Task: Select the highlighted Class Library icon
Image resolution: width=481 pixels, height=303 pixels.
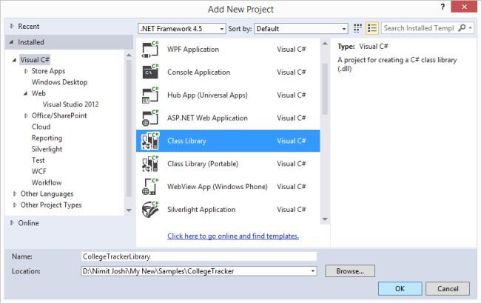Action: [150, 141]
